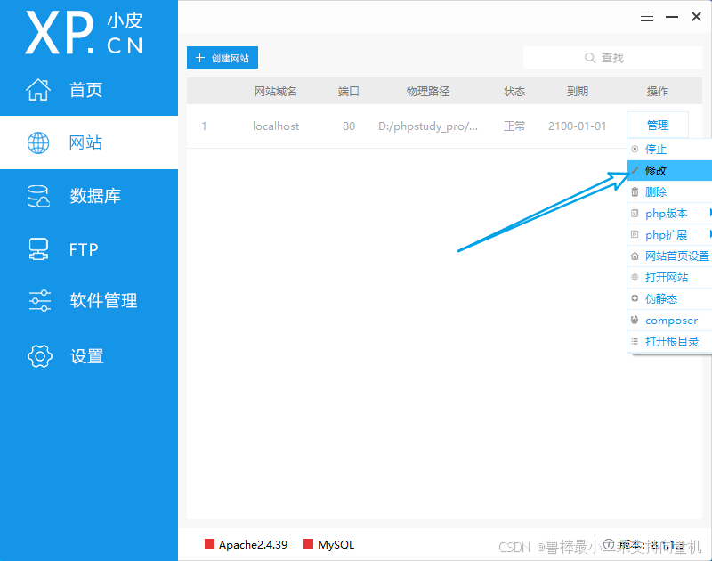Open the 首页 home page section
This screenshot has height=561, width=712.
click(88, 89)
